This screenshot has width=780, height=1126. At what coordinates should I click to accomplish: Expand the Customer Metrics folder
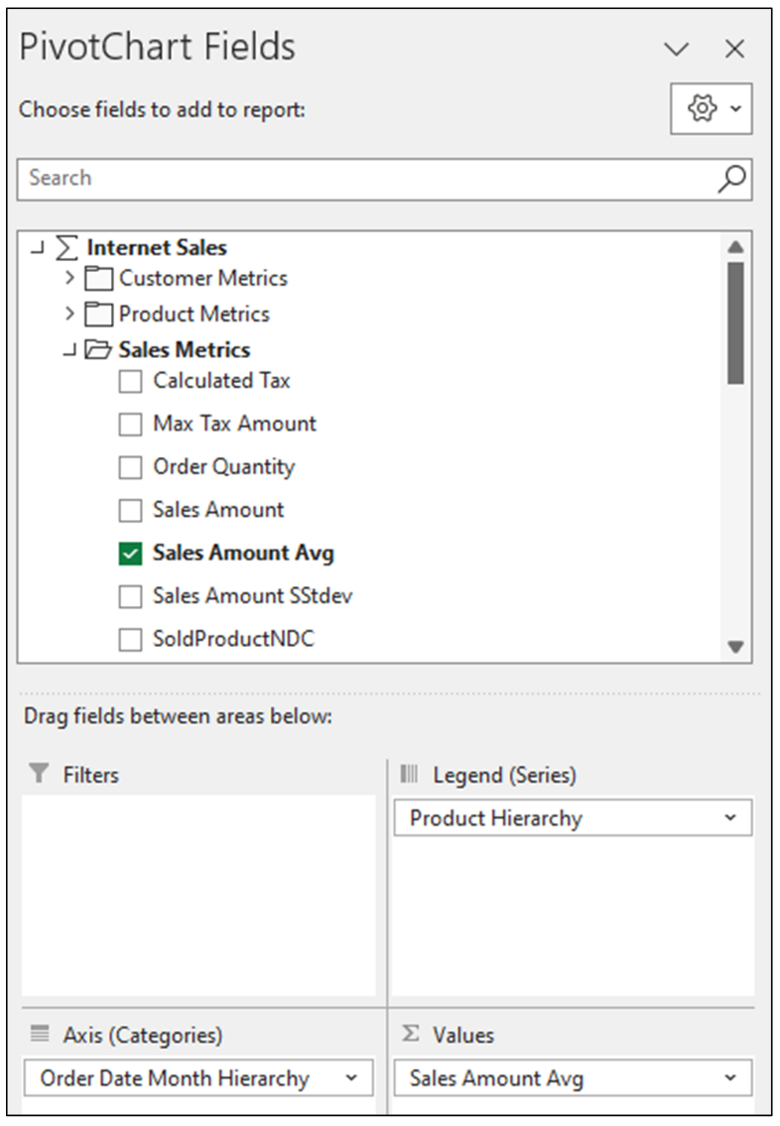[x=68, y=279]
